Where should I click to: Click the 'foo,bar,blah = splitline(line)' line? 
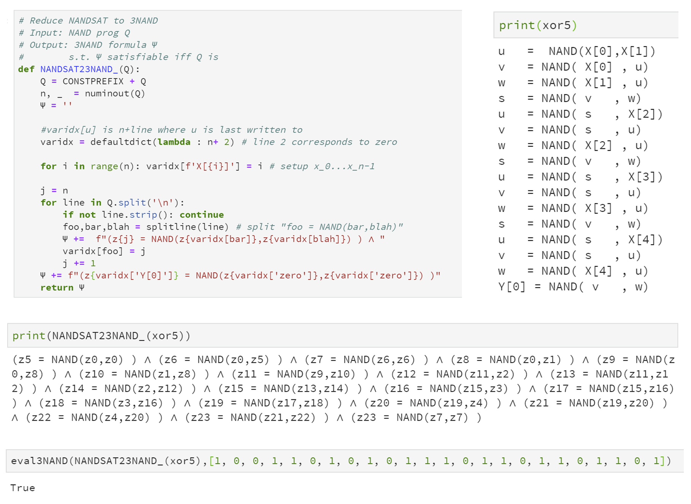click(x=232, y=227)
